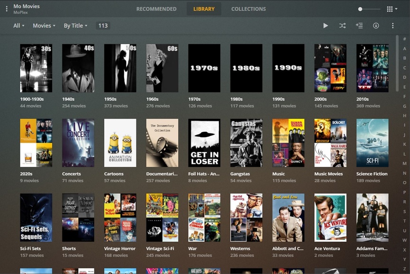Image resolution: width=410 pixels, height=274 pixels.
Task: Jump to letter M in index
Action: tap(404, 164)
